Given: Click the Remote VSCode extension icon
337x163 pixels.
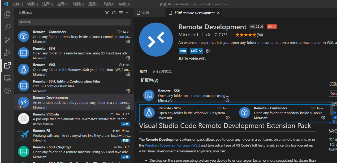Looking at the screenshot, I should [24, 119].
